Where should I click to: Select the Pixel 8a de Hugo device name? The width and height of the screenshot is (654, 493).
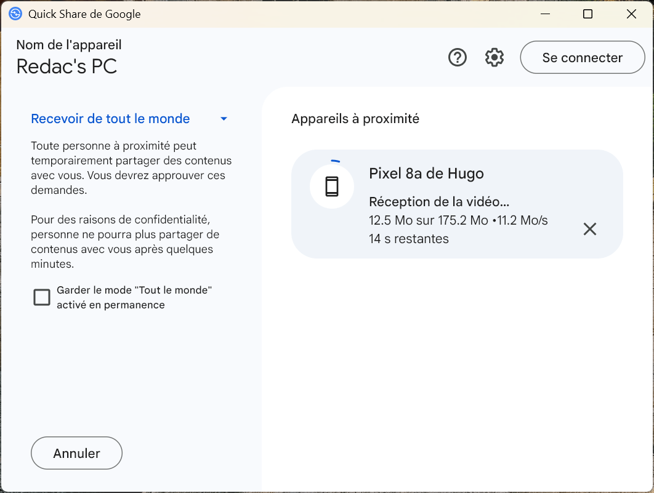pyautogui.click(x=426, y=174)
